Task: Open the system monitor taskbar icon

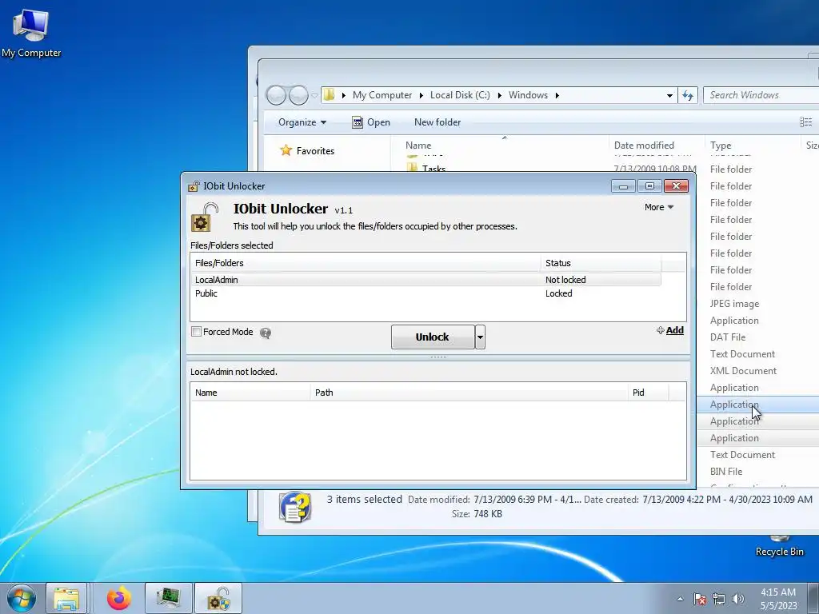Action: (x=169, y=598)
